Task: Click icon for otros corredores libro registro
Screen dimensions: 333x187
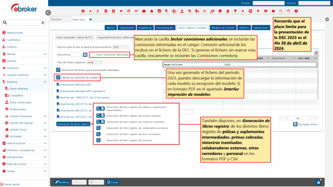Action: point(98,134)
